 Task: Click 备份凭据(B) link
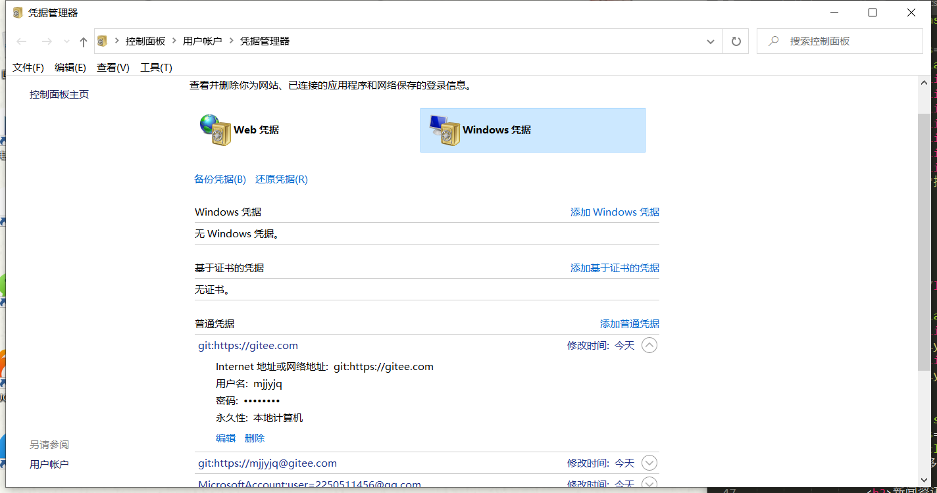click(x=220, y=179)
